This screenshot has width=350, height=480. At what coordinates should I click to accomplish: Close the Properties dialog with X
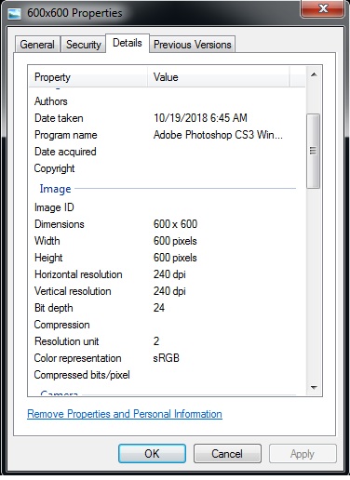(x=323, y=8)
